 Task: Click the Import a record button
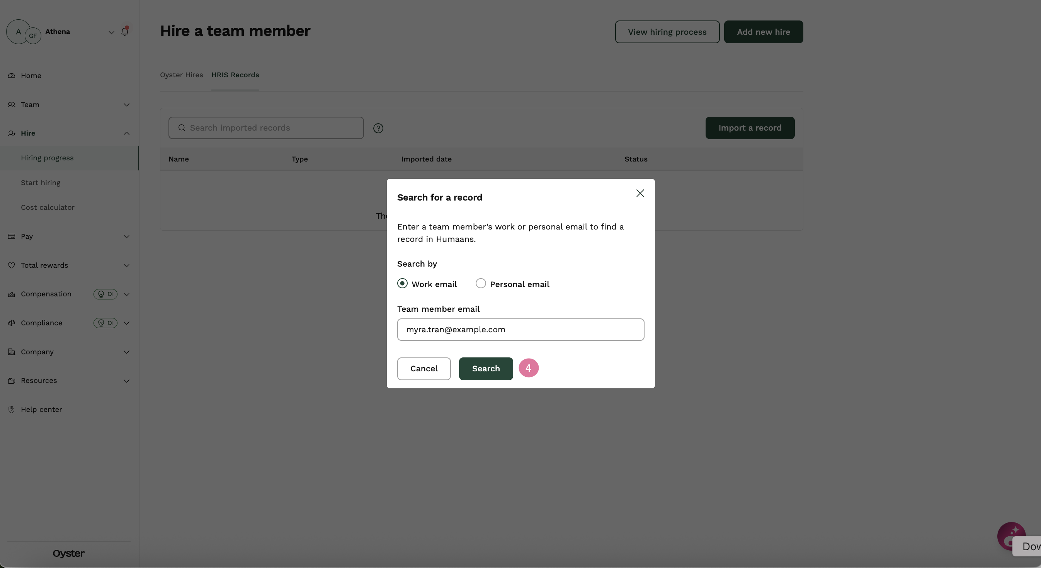coord(750,128)
